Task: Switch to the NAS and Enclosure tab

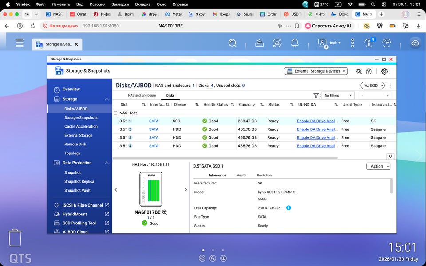Action: click(x=142, y=95)
